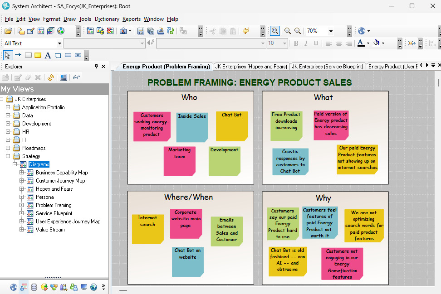Click the Explorer glasses view icon

point(76,77)
